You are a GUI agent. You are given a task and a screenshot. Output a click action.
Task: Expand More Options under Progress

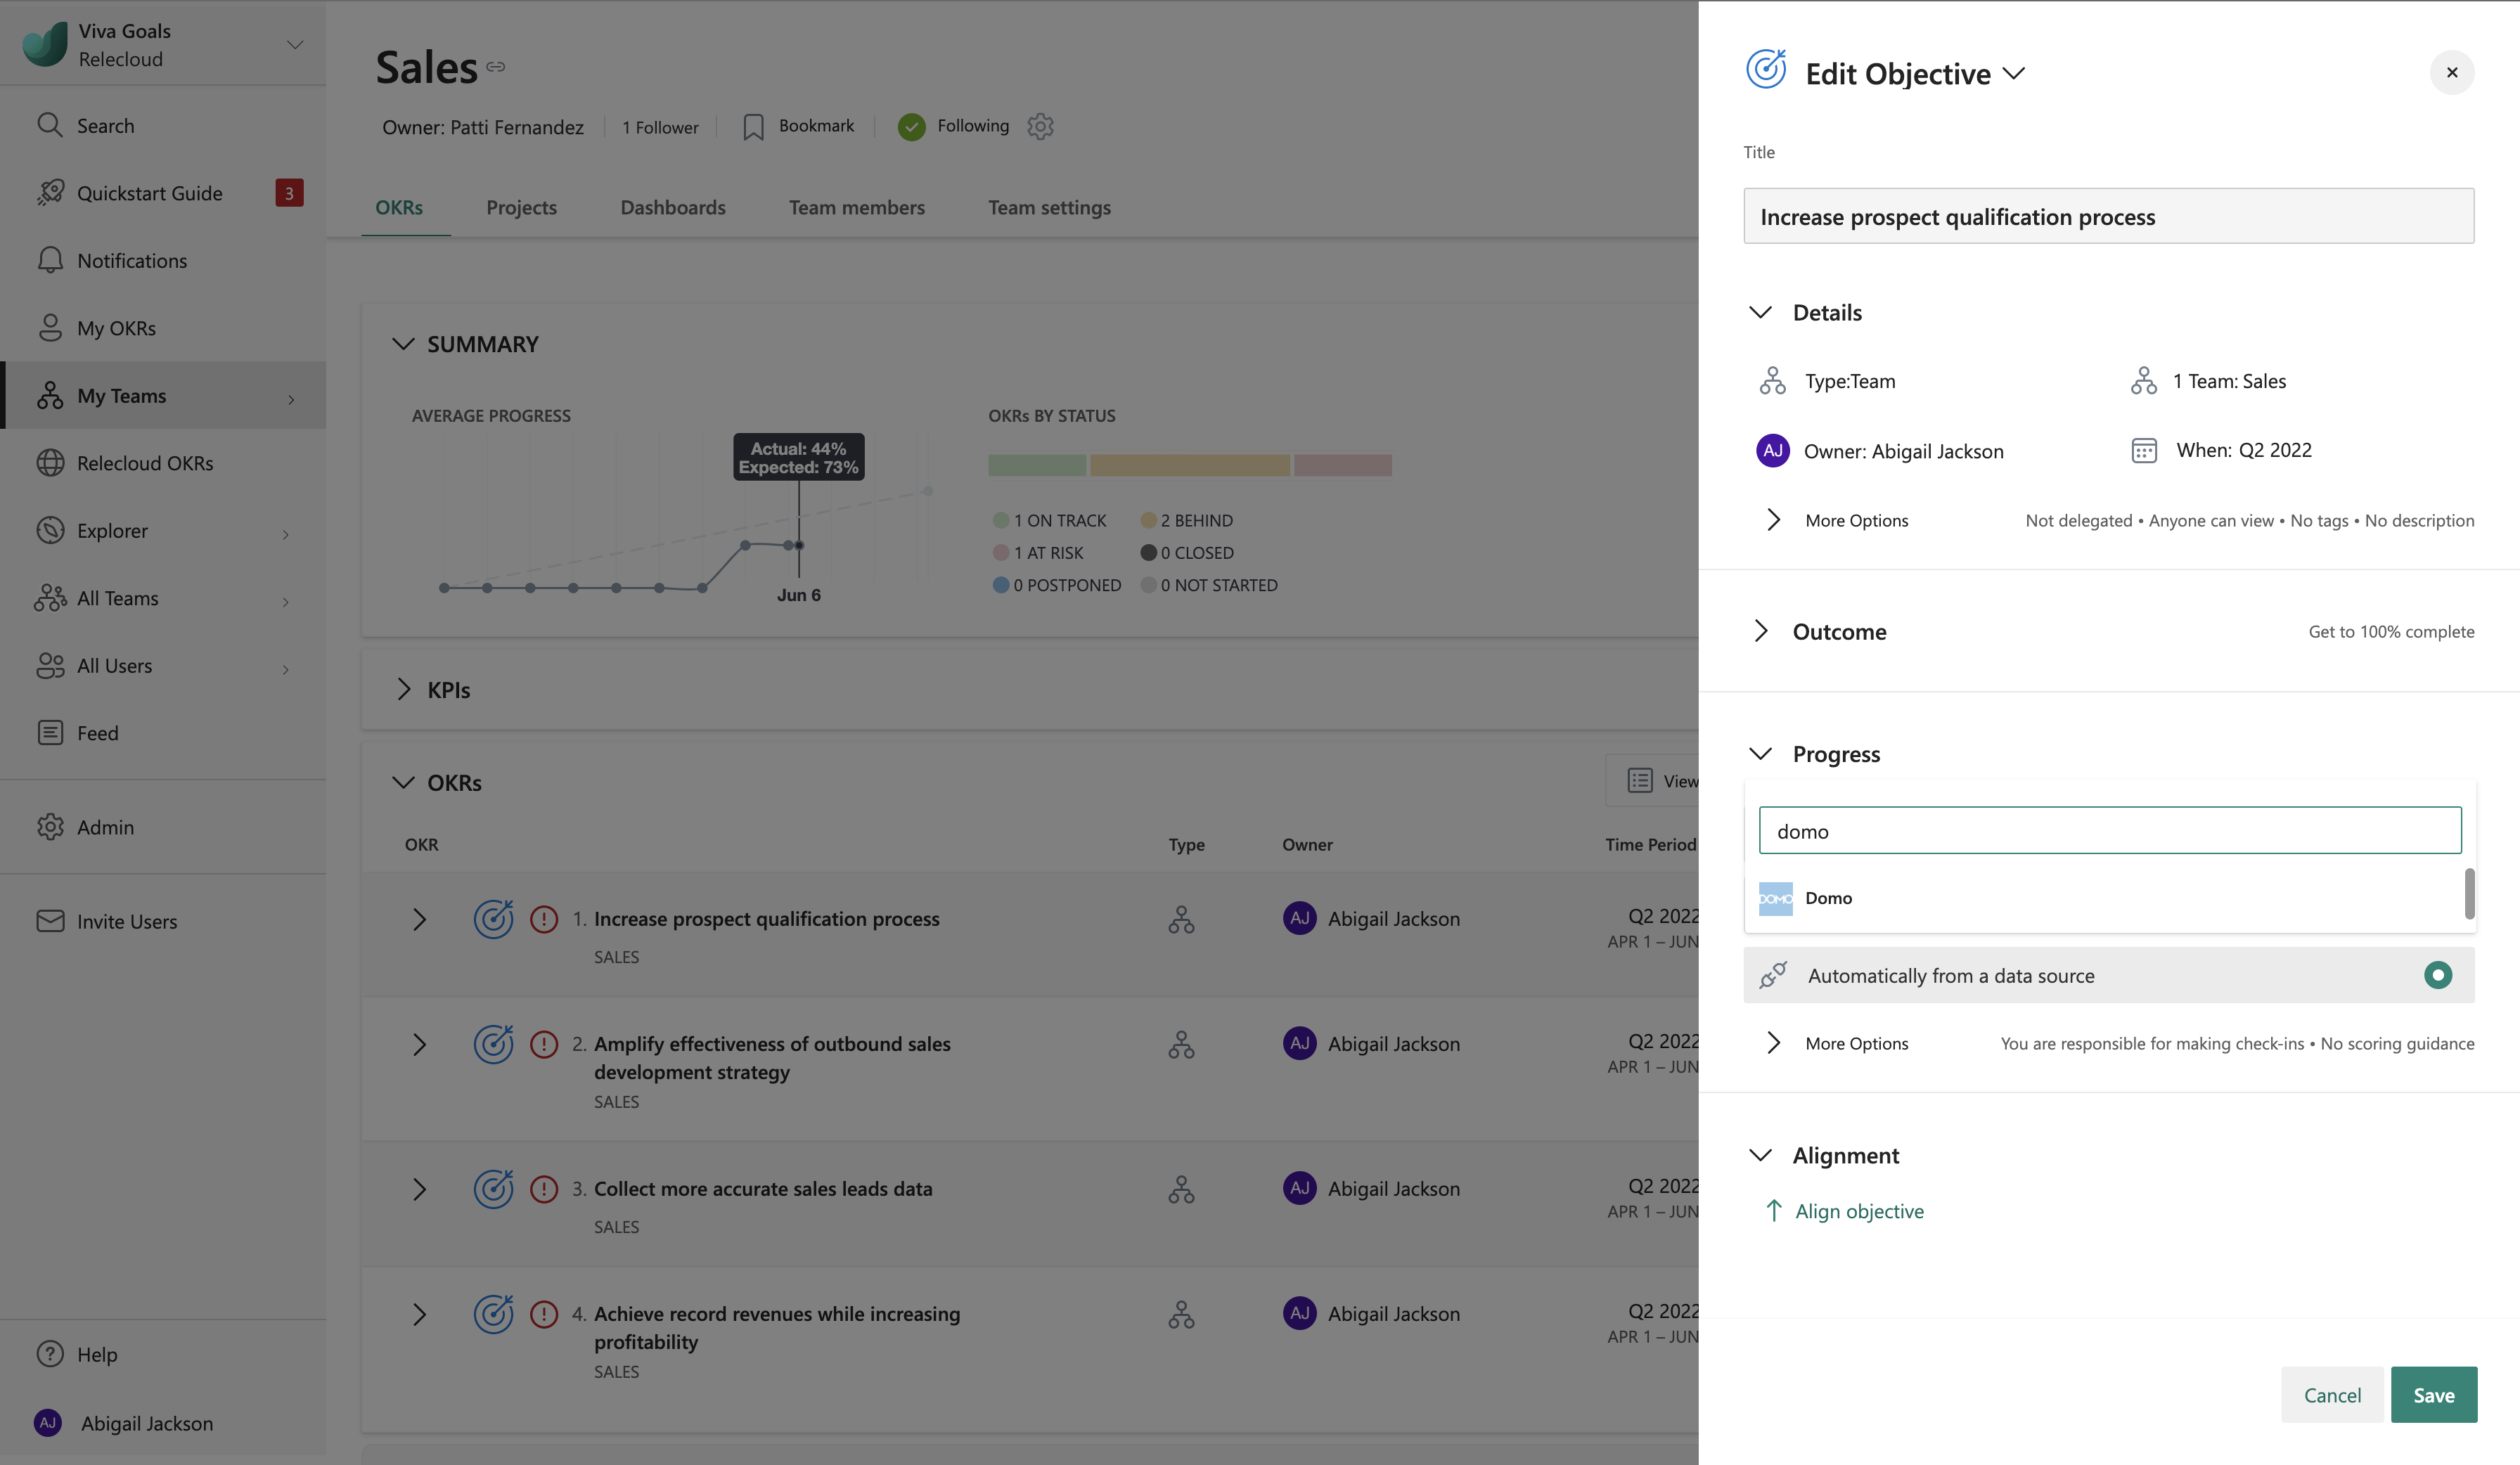[x=1773, y=1043]
